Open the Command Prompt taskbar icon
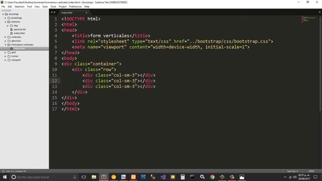 pyautogui.click(x=192, y=177)
